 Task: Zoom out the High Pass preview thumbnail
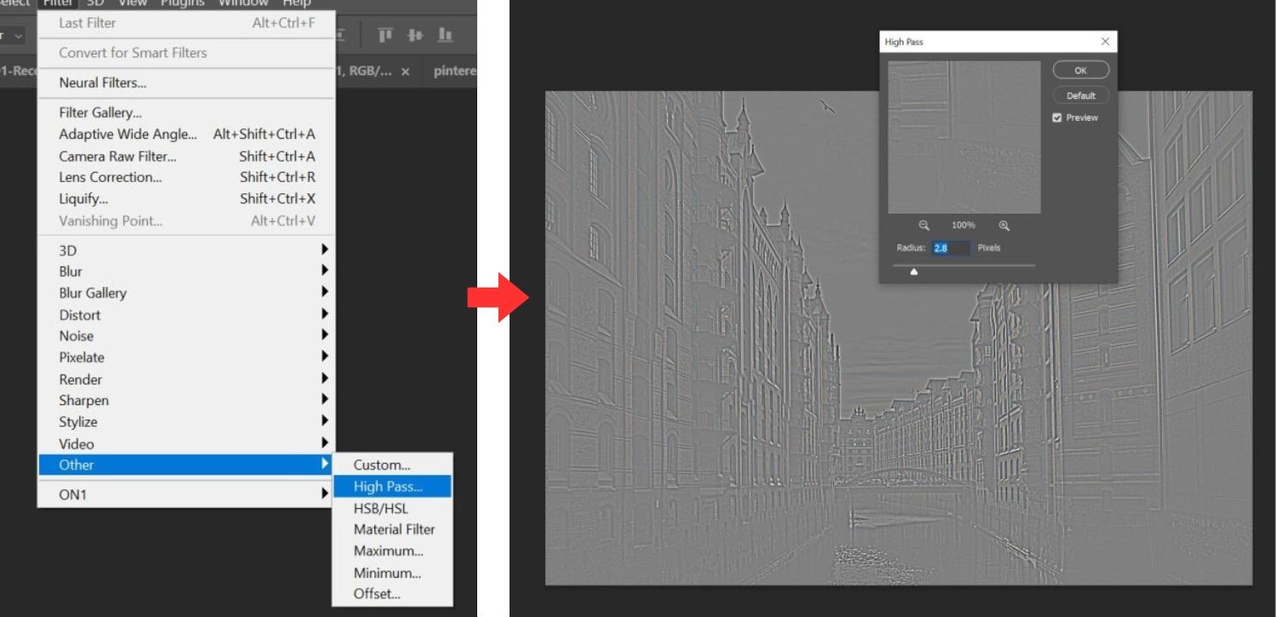(923, 226)
